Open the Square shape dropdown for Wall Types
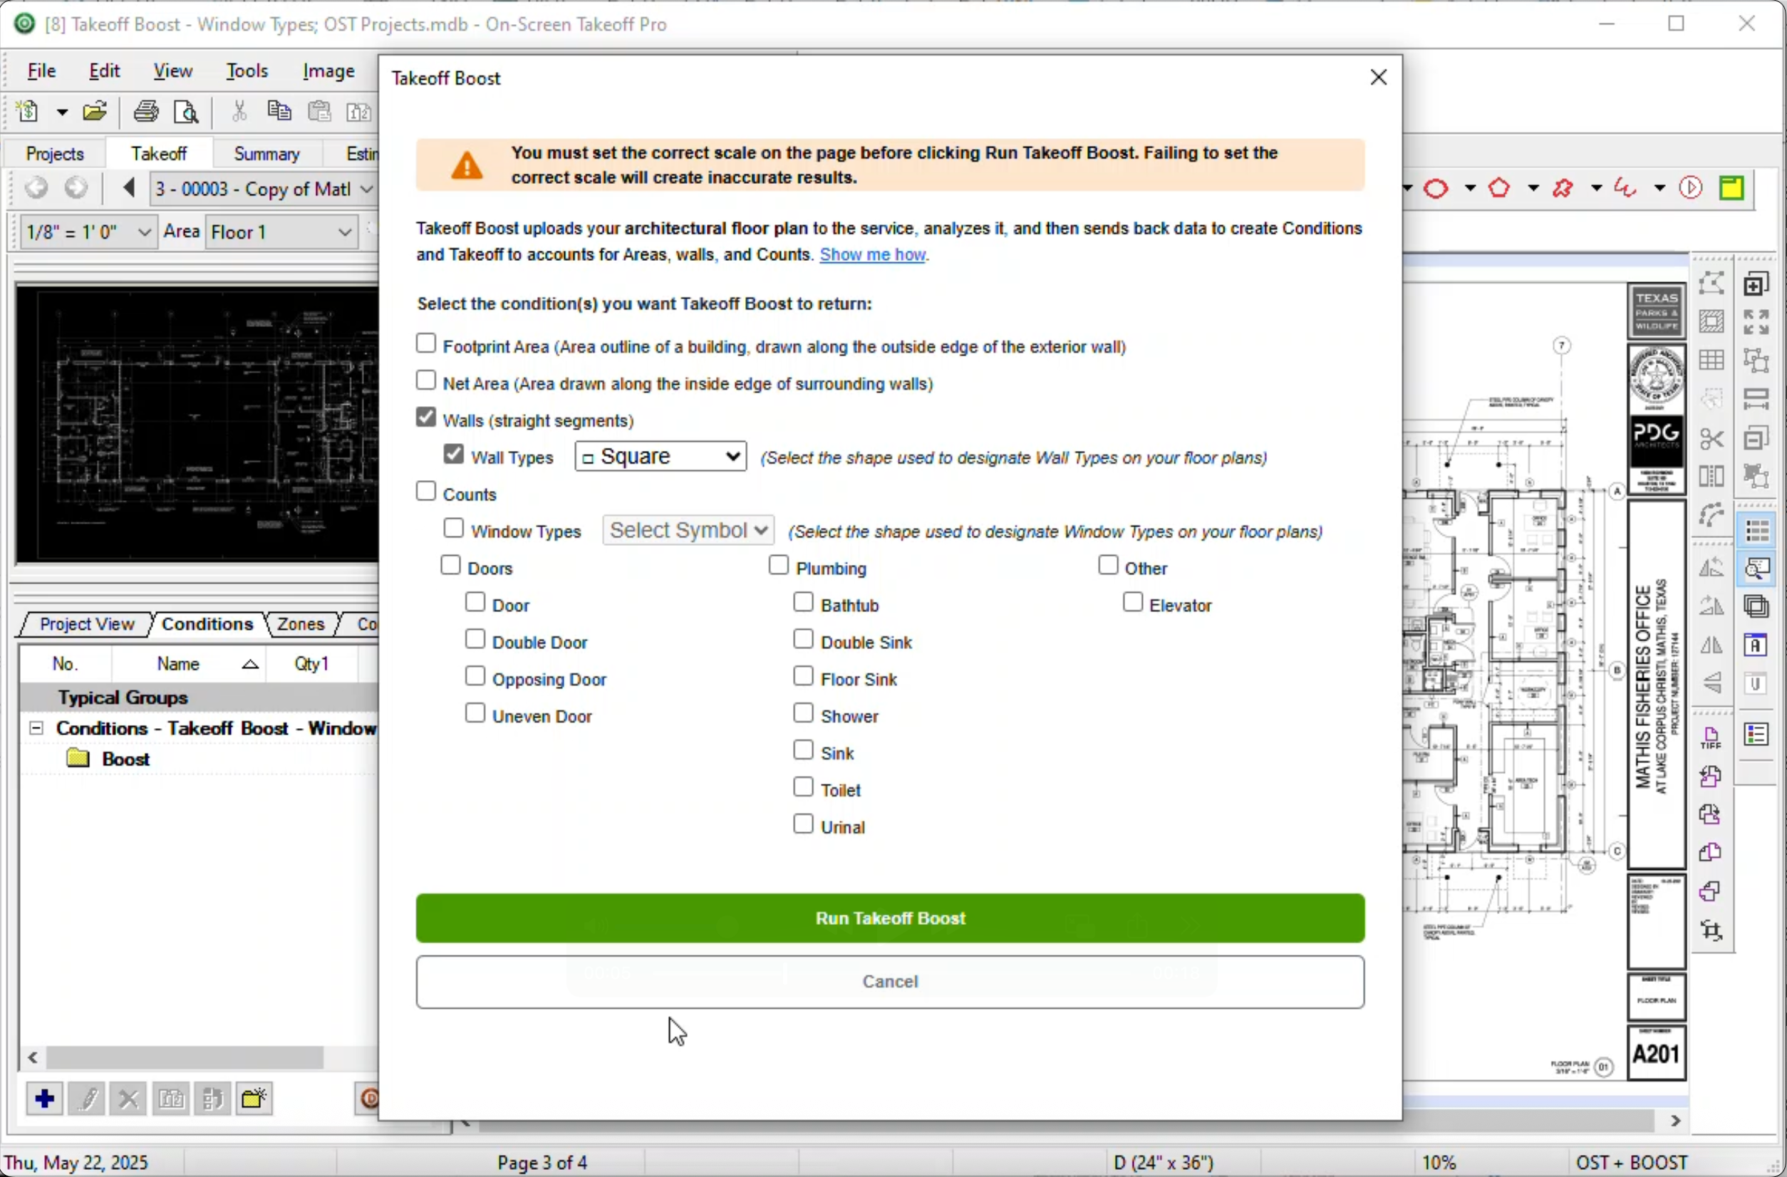1787x1177 pixels. 660,456
